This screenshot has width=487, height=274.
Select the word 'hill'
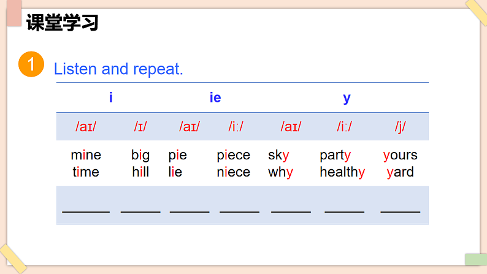point(140,172)
